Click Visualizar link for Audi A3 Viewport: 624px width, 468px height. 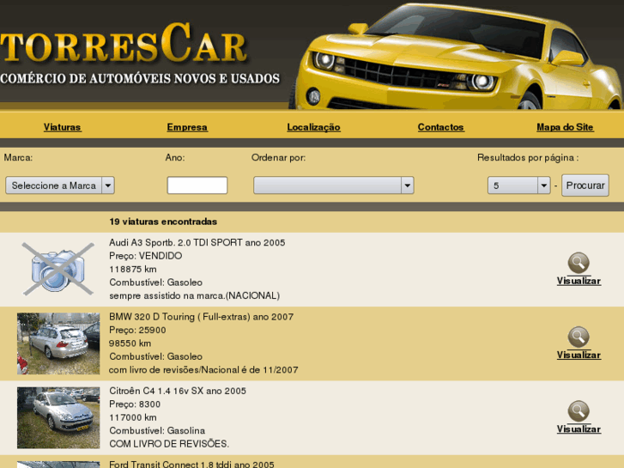[579, 281]
